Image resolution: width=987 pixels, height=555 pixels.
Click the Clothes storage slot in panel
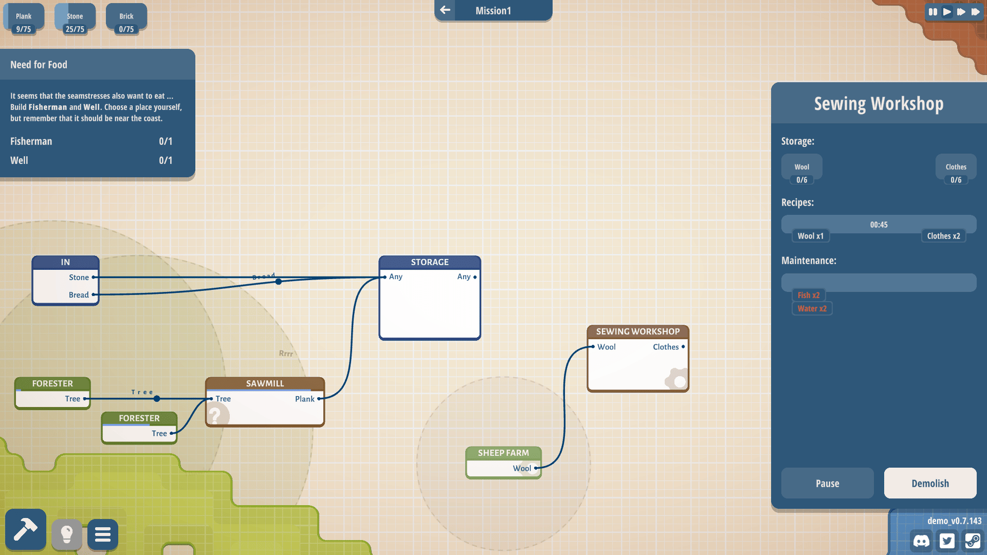(x=956, y=170)
